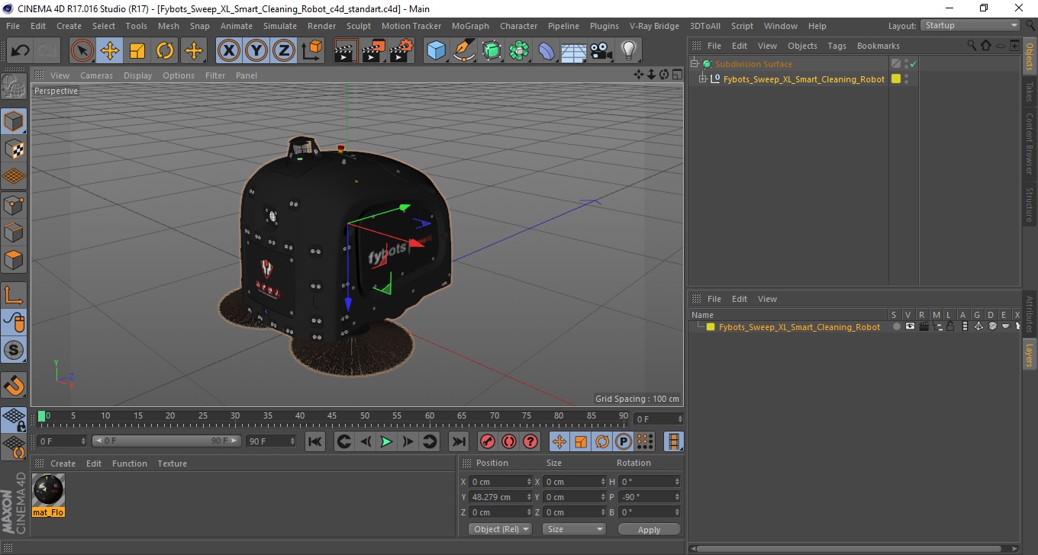1038x555 pixels.
Task: Select the Scale tool icon
Action: click(x=137, y=51)
